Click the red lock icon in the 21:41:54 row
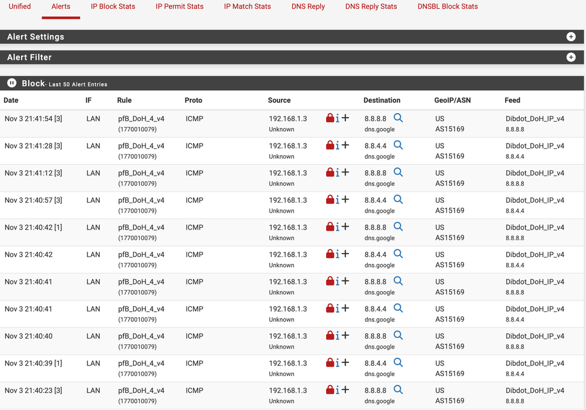Image resolution: width=586 pixels, height=410 pixels. [x=330, y=118]
